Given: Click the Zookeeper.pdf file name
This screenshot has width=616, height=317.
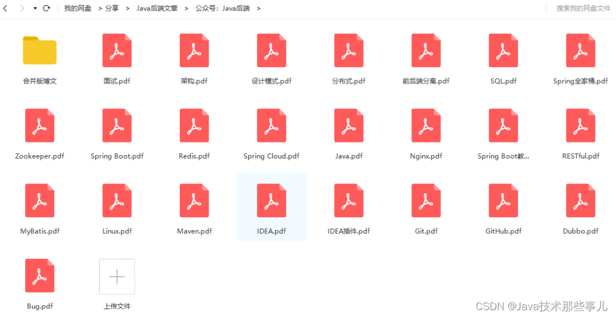Looking at the screenshot, I should point(40,156).
